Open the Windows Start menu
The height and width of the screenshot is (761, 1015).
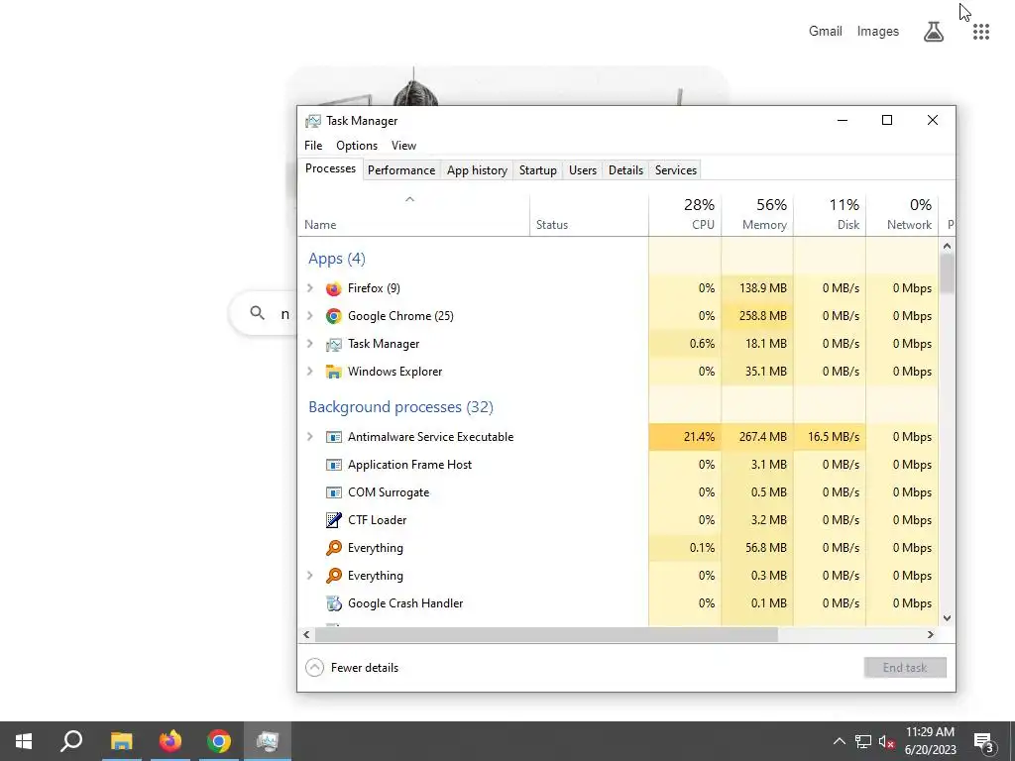(24, 741)
